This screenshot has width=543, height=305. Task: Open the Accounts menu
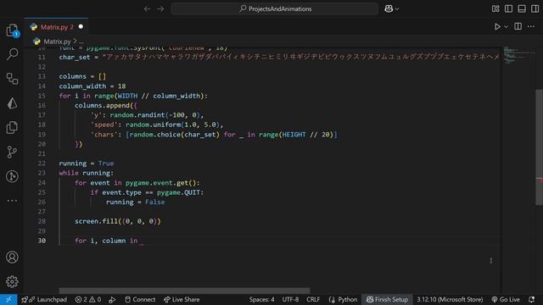point(12,258)
